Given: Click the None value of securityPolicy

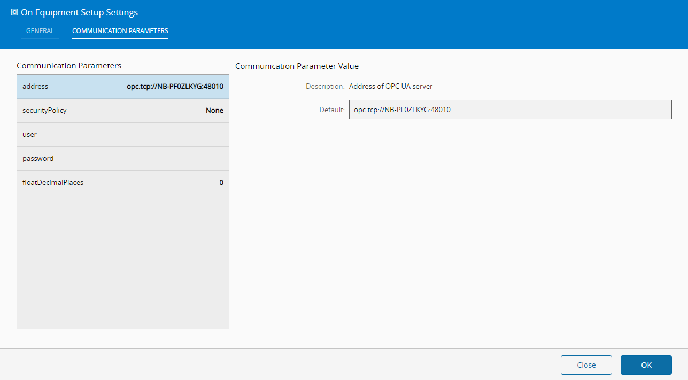Looking at the screenshot, I should tap(214, 111).
